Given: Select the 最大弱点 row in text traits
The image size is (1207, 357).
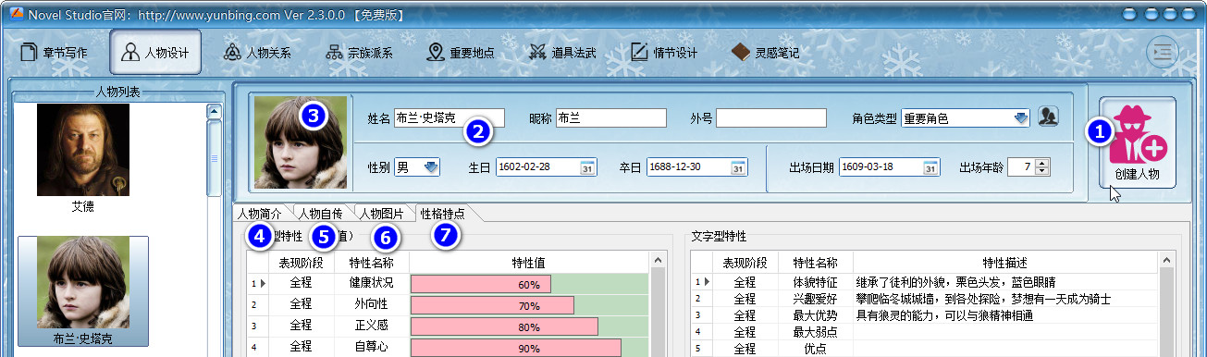Looking at the screenshot, I should [925, 331].
